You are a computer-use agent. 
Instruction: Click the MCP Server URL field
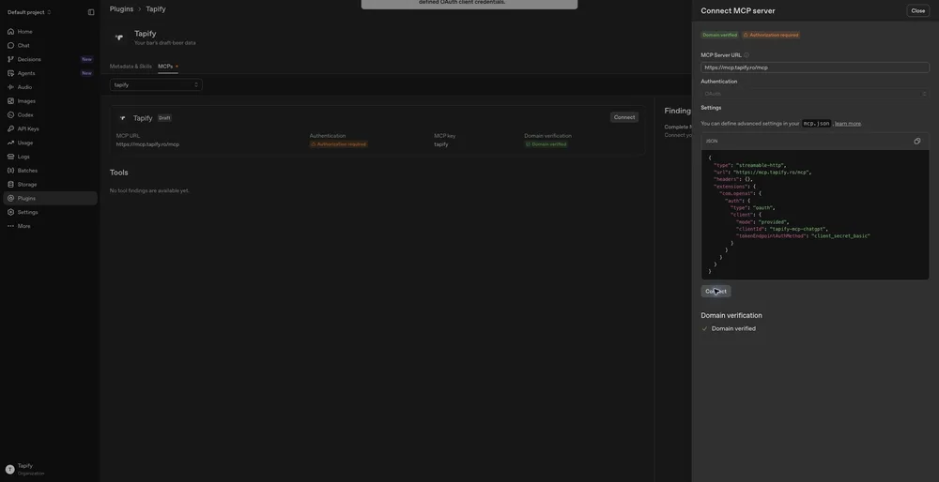[815, 68]
